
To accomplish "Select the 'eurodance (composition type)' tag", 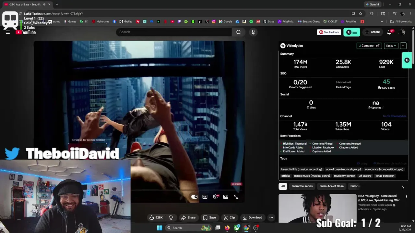I will coord(384,169).
